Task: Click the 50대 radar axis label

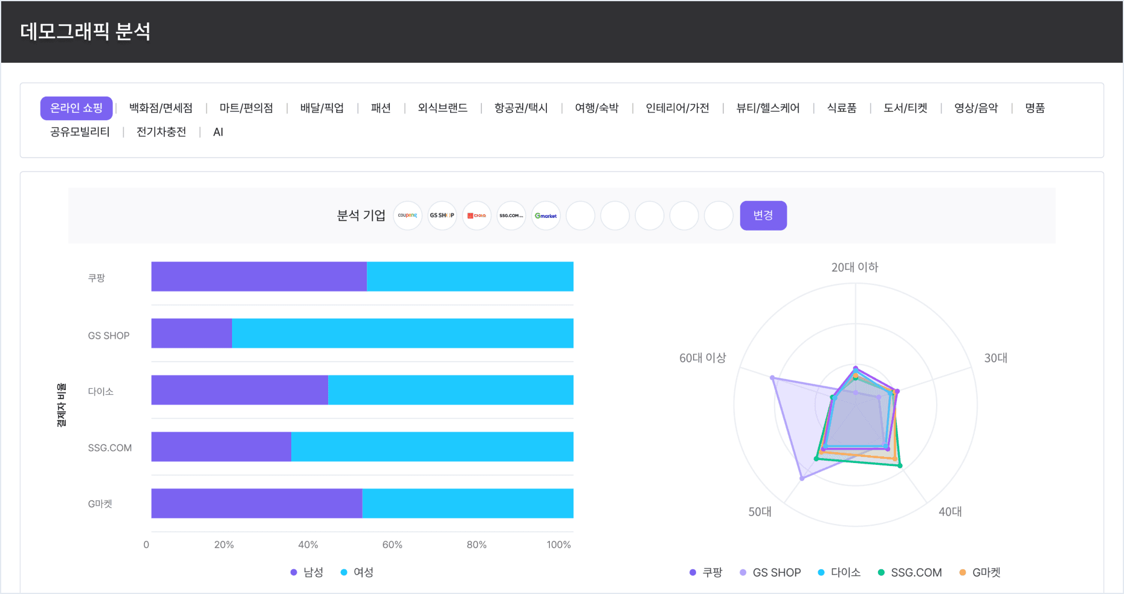Action: (760, 512)
